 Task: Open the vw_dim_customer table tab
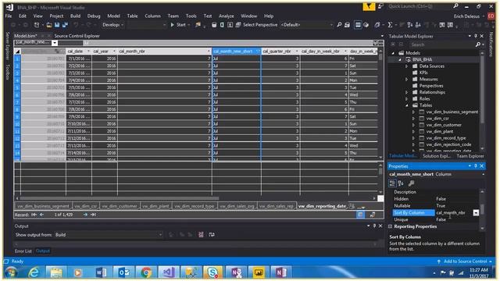(120, 206)
